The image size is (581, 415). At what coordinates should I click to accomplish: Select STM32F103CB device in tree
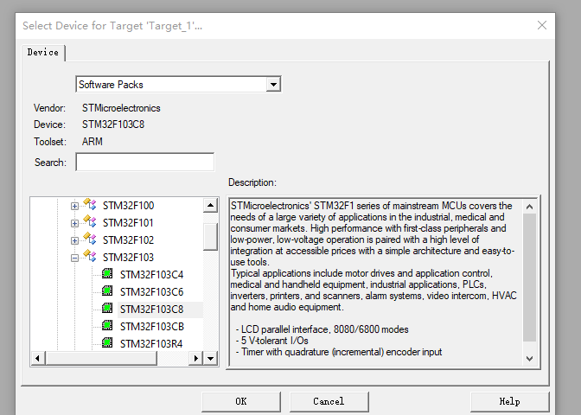point(152,327)
